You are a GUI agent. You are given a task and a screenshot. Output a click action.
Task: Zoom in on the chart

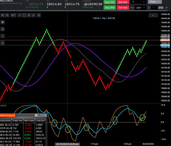click(x=2, y=15)
